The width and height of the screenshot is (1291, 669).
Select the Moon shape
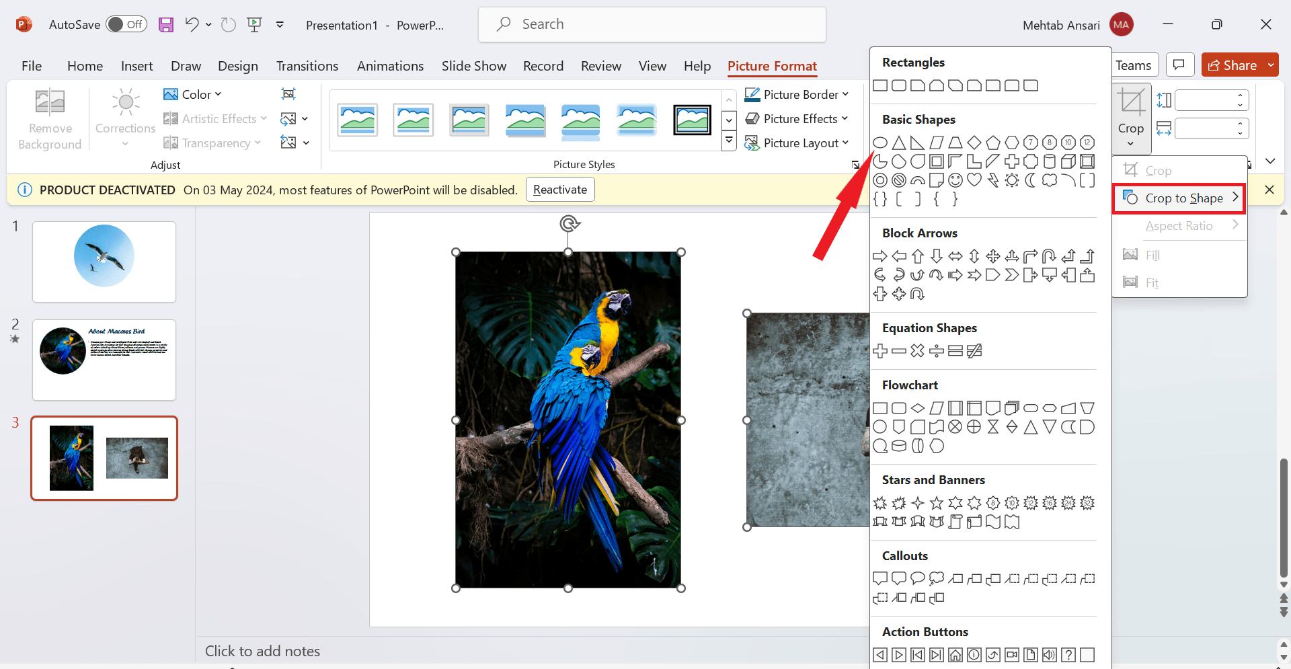[x=1030, y=180]
